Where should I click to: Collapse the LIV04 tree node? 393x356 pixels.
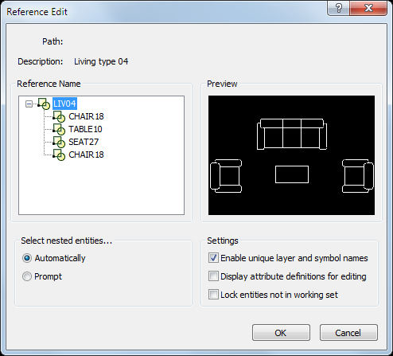(29, 104)
